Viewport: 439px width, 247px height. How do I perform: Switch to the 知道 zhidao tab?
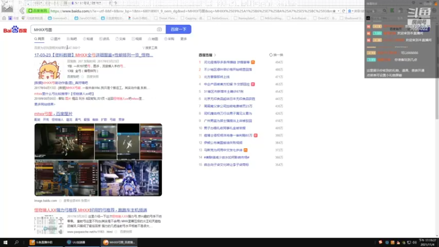pyautogui.click(x=88, y=39)
